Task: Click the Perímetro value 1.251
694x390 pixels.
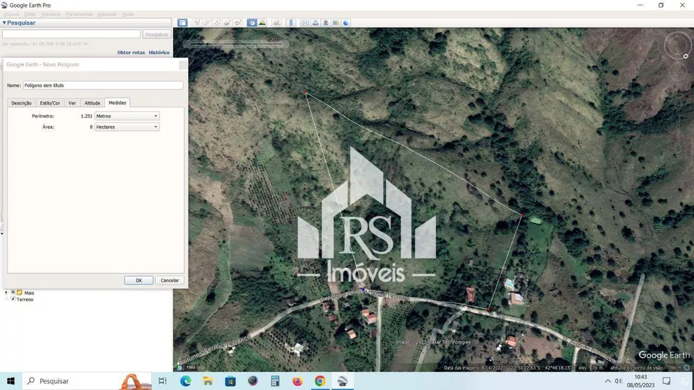Action: pyautogui.click(x=86, y=116)
